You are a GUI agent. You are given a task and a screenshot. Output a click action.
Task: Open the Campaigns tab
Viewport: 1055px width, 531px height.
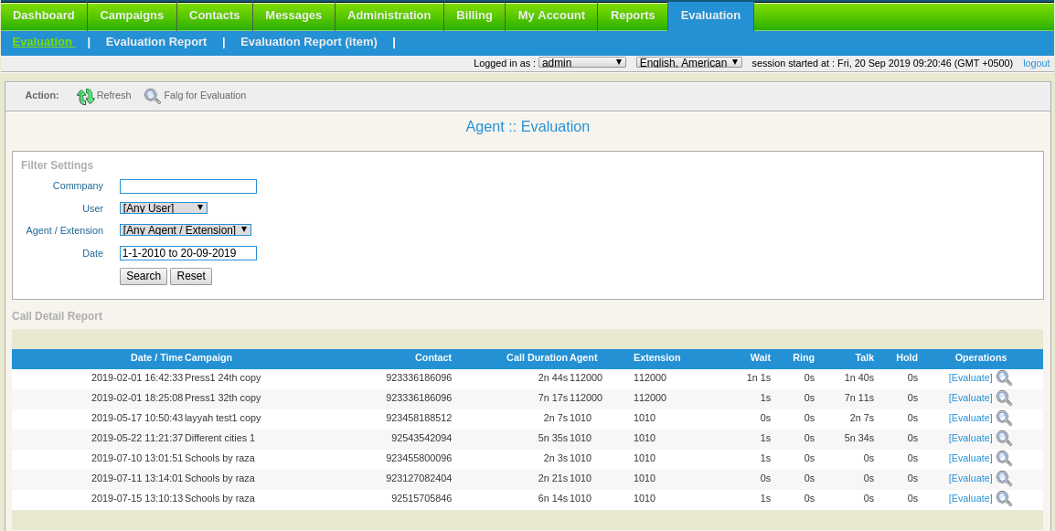coord(132,16)
